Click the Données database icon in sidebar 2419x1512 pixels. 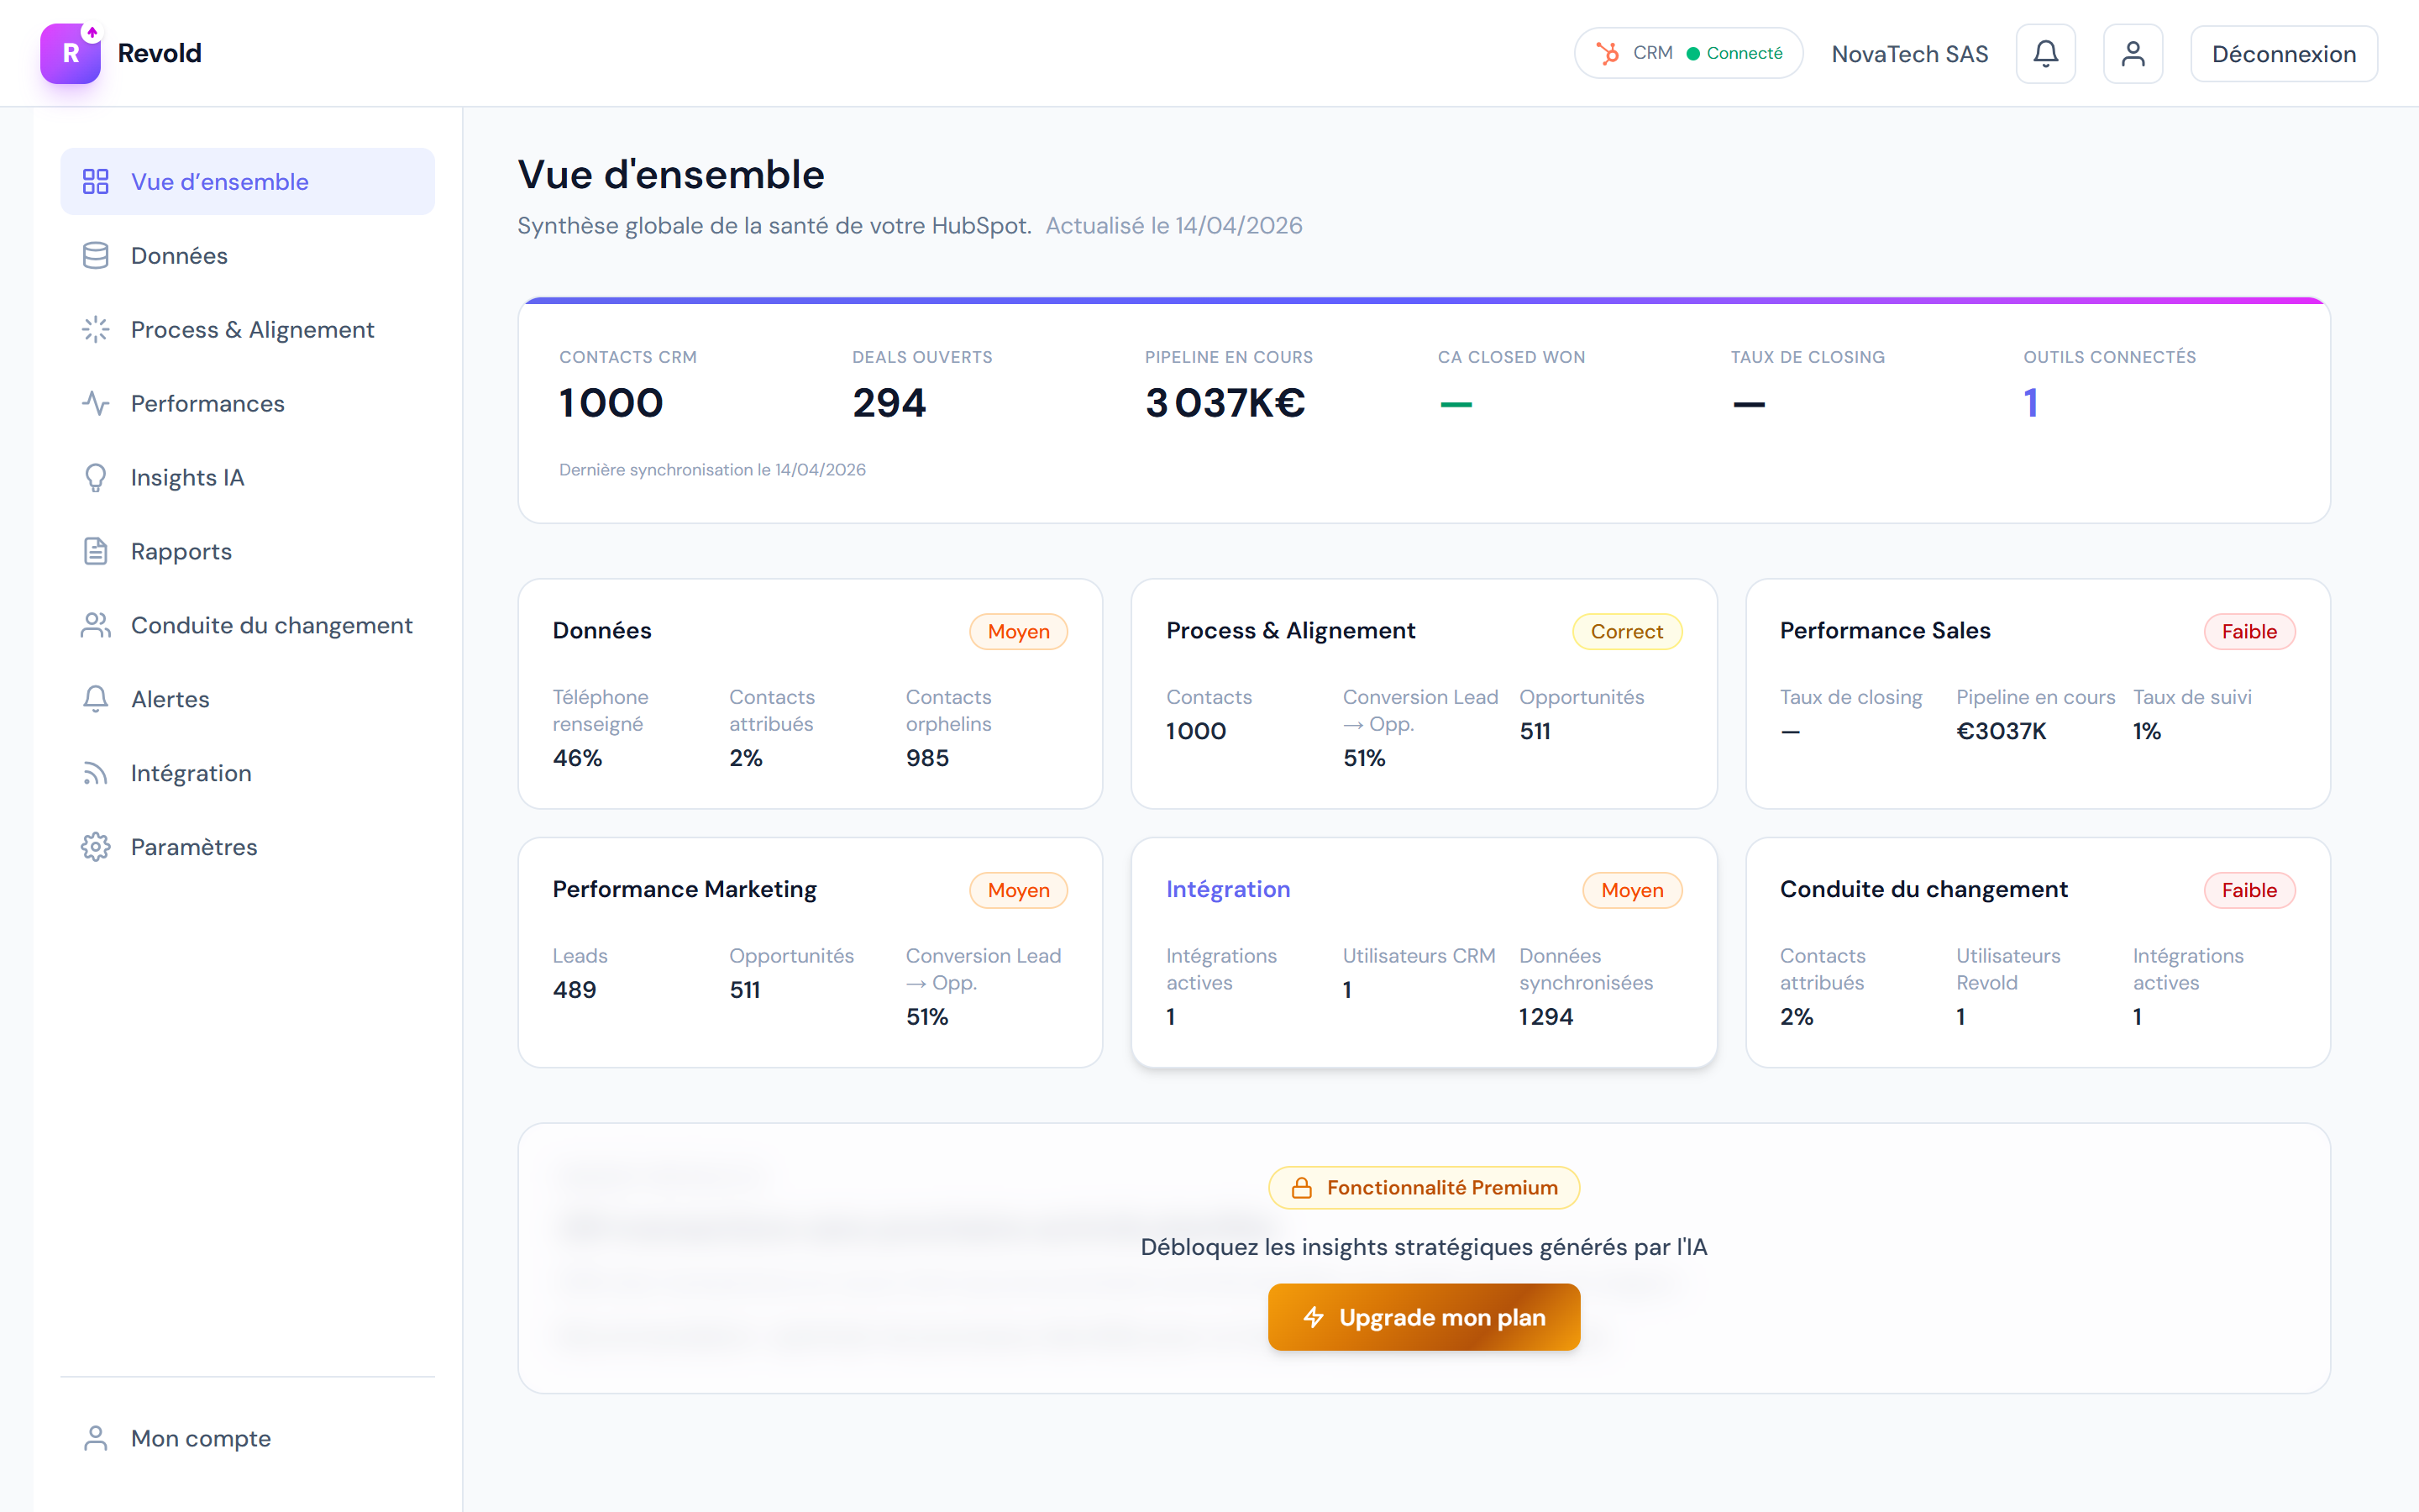pos(95,256)
